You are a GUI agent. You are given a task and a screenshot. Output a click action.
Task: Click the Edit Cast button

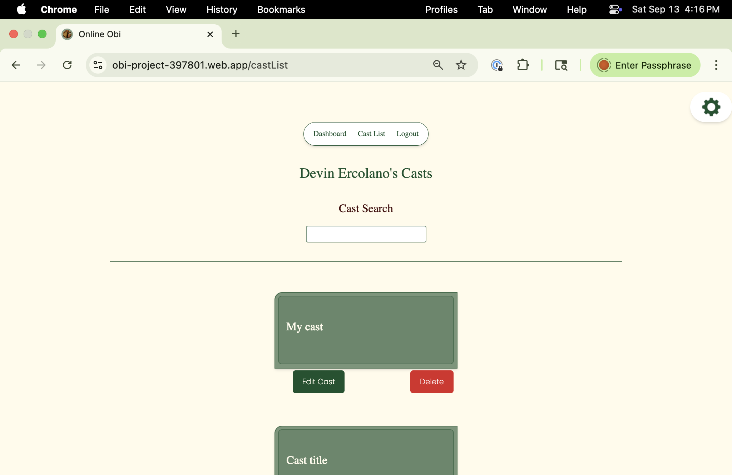point(318,381)
